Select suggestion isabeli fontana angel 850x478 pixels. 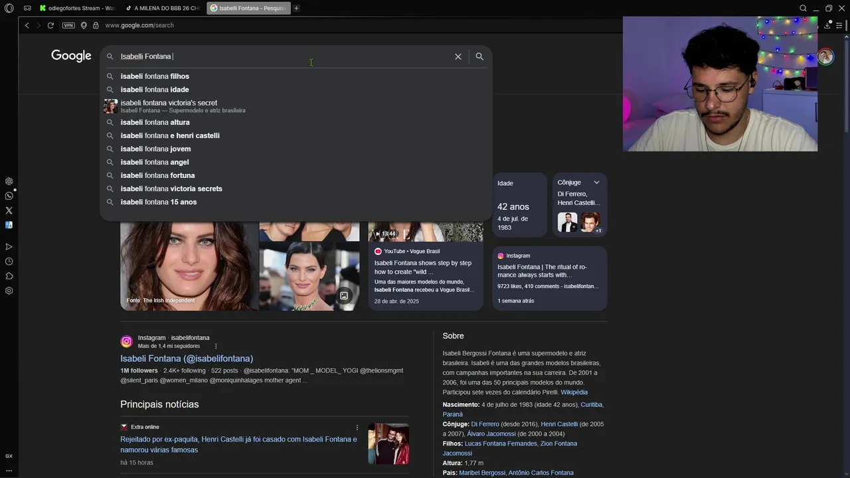pyautogui.click(x=296, y=162)
